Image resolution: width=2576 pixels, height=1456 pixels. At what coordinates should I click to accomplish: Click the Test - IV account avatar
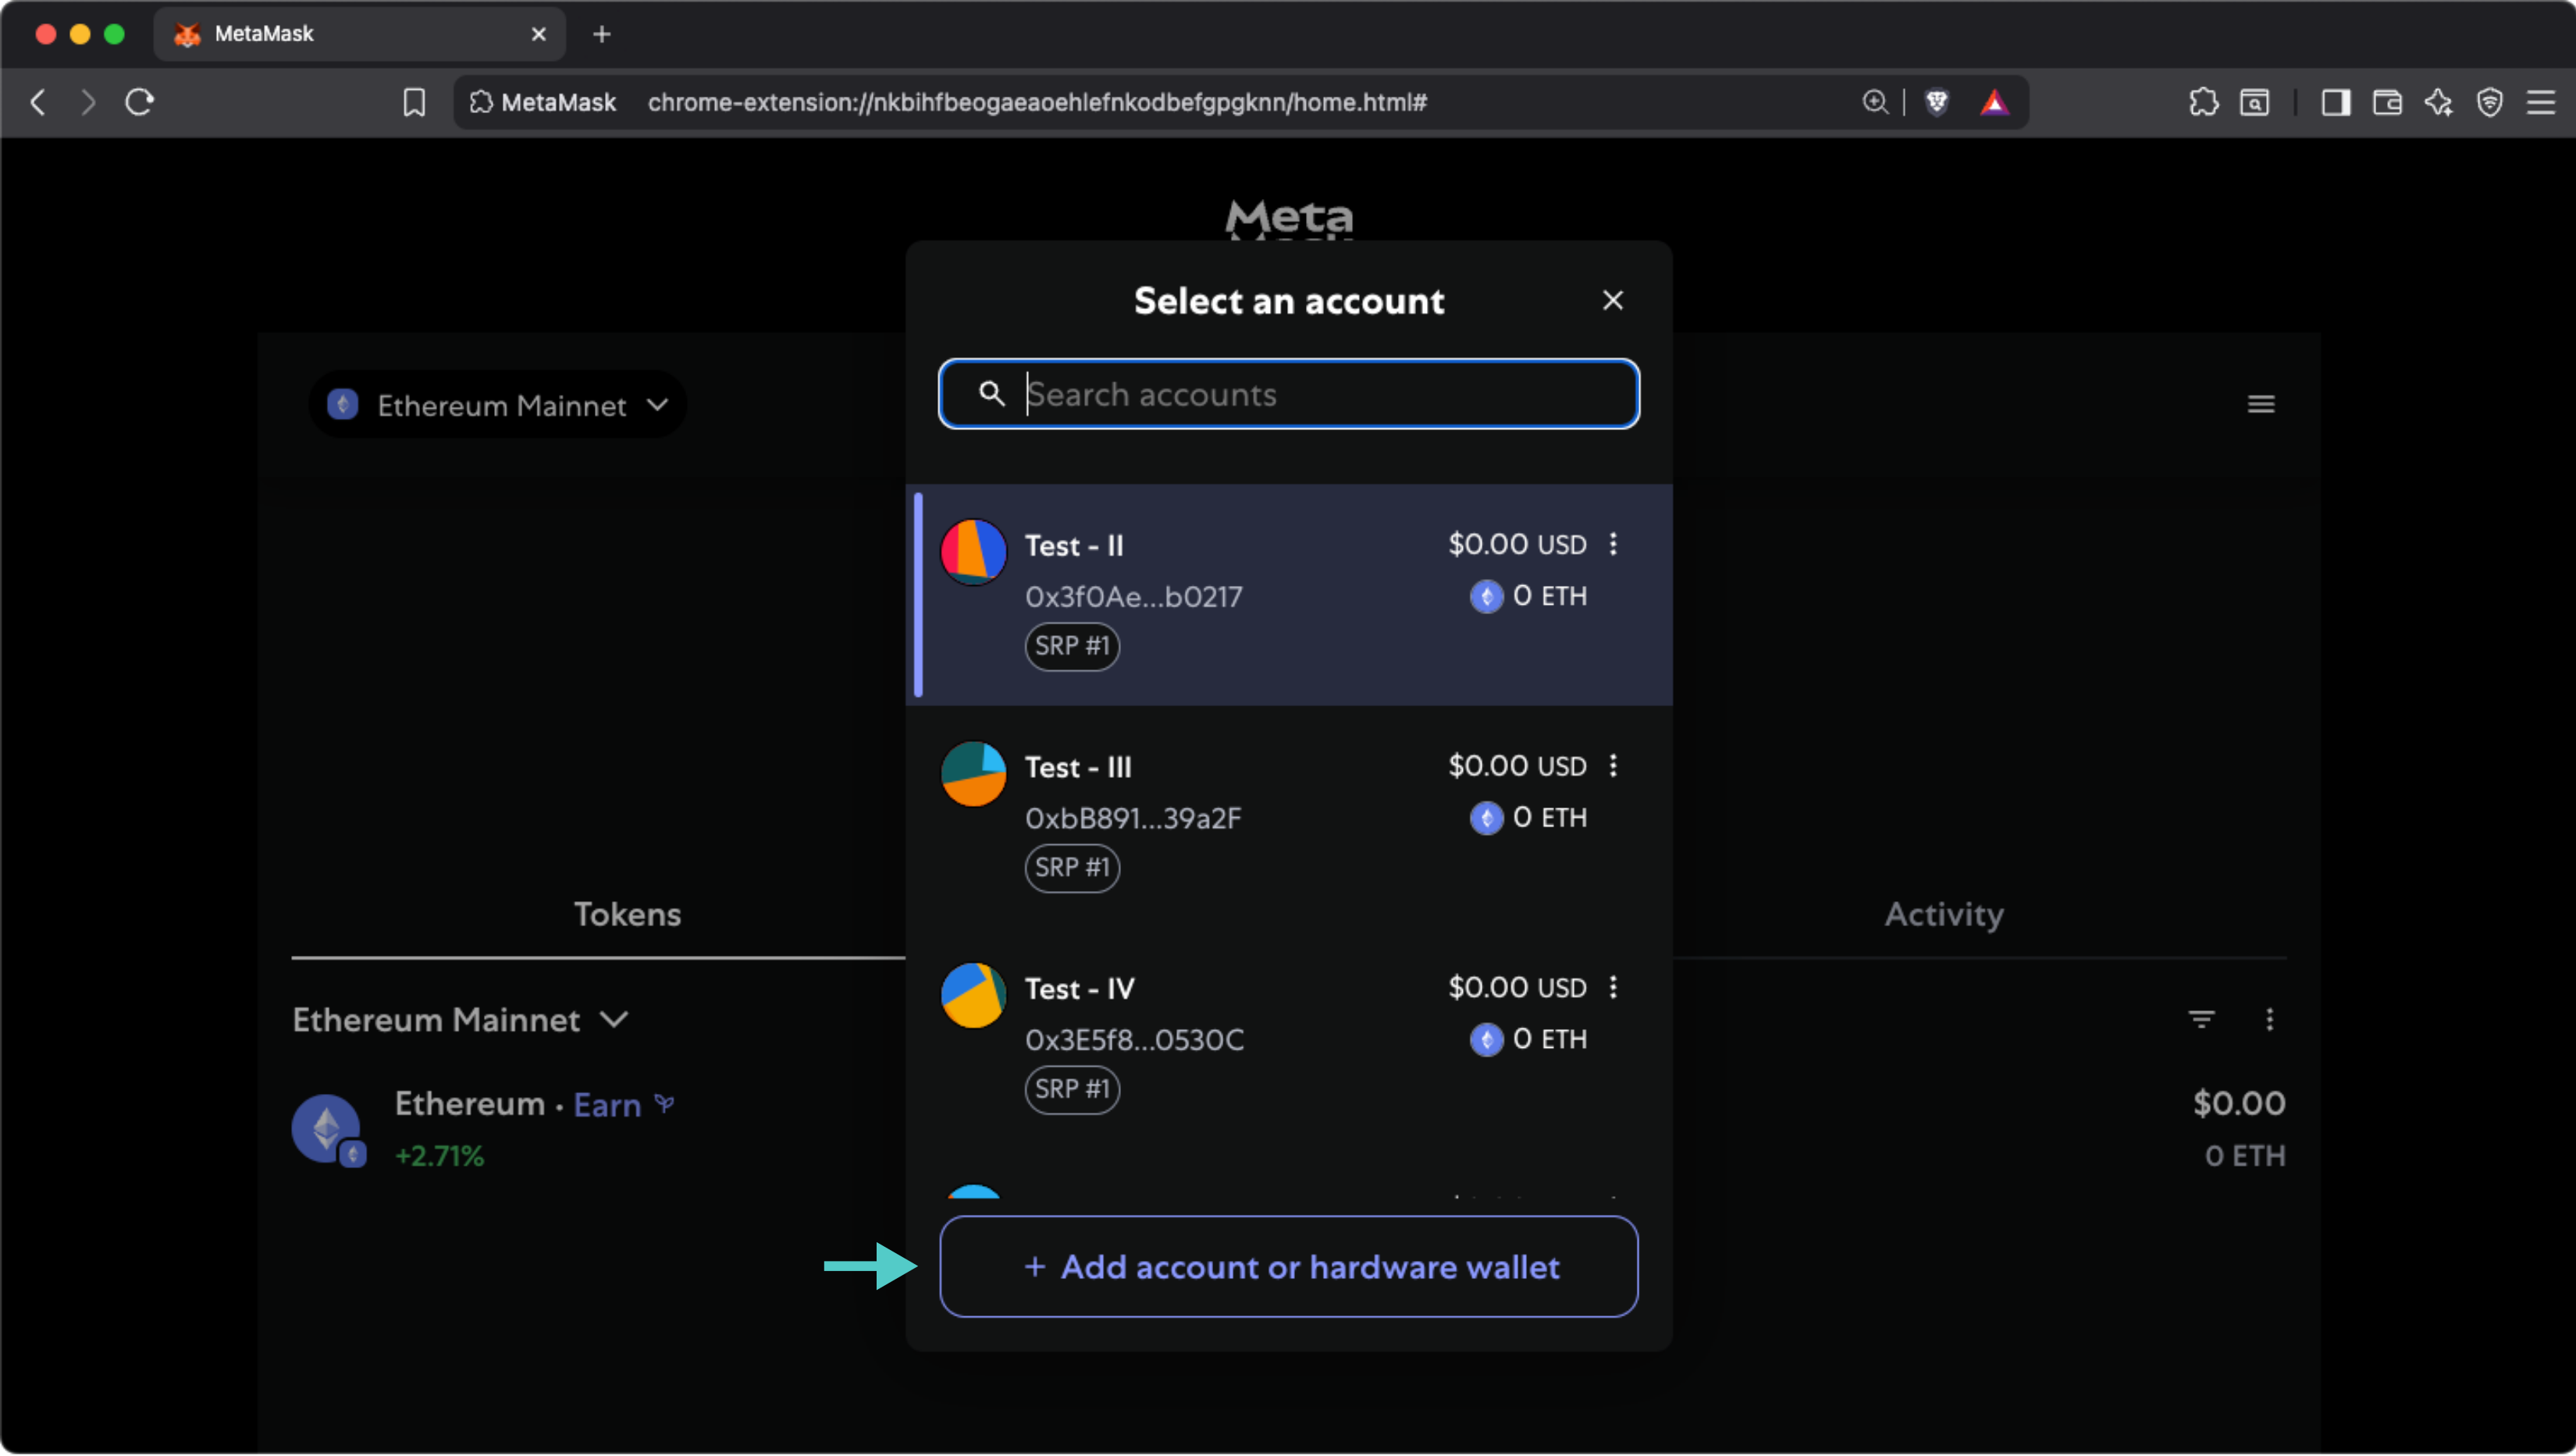click(973, 996)
